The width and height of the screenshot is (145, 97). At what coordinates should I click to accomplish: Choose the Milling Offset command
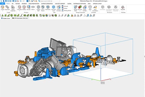coord(66,11)
